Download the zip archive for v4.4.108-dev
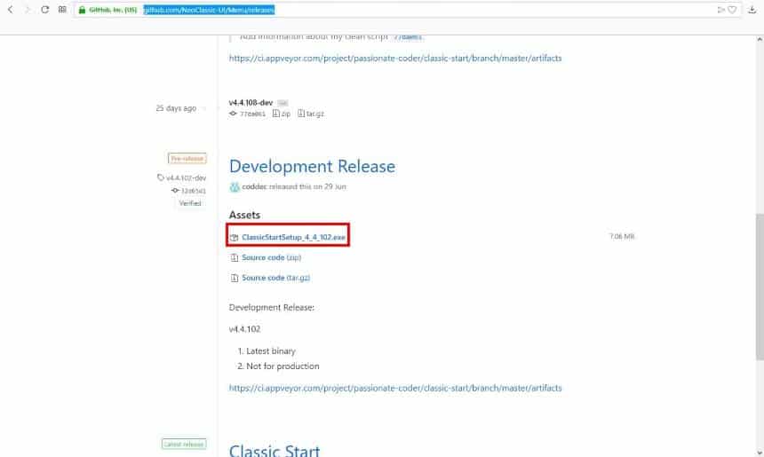 point(282,114)
